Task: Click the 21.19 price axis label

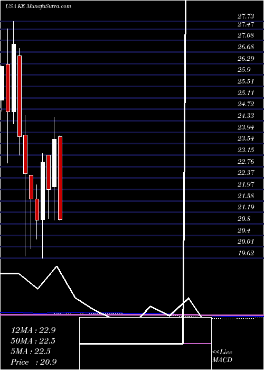Action: point(246,207)
